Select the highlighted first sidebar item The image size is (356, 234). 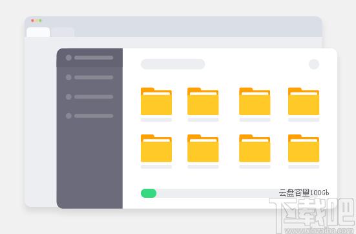(x=89, y=58)
